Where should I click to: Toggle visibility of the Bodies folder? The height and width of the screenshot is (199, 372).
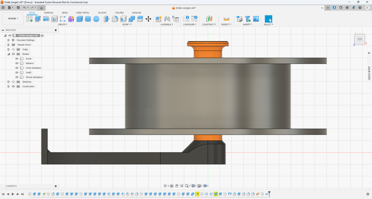[13, 54]
